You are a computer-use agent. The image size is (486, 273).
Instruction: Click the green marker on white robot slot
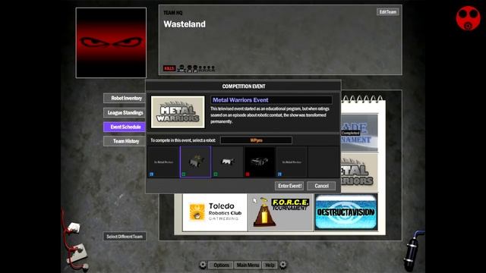pos(216,174)
